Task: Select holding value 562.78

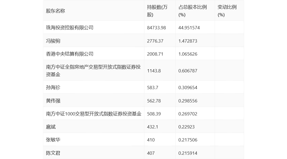Action: 154,101
